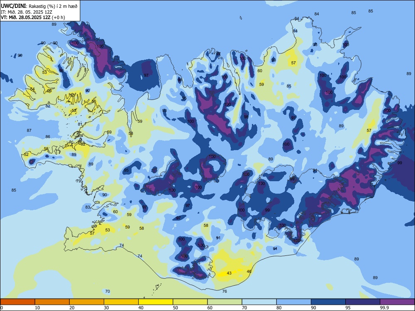This screenshot has height=311, width=415.
Task: Select the 80–90 medium blue legend swatch
Action: coord(293,302)
